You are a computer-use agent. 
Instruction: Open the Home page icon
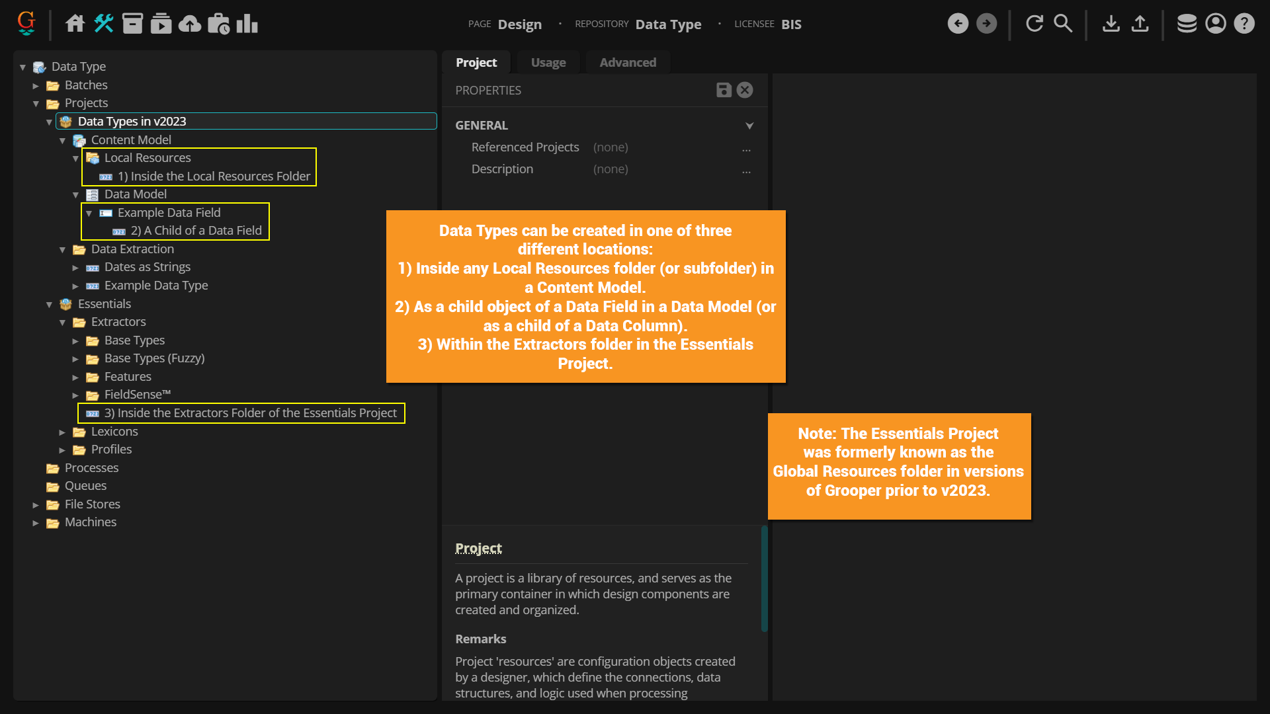(75, 24)
